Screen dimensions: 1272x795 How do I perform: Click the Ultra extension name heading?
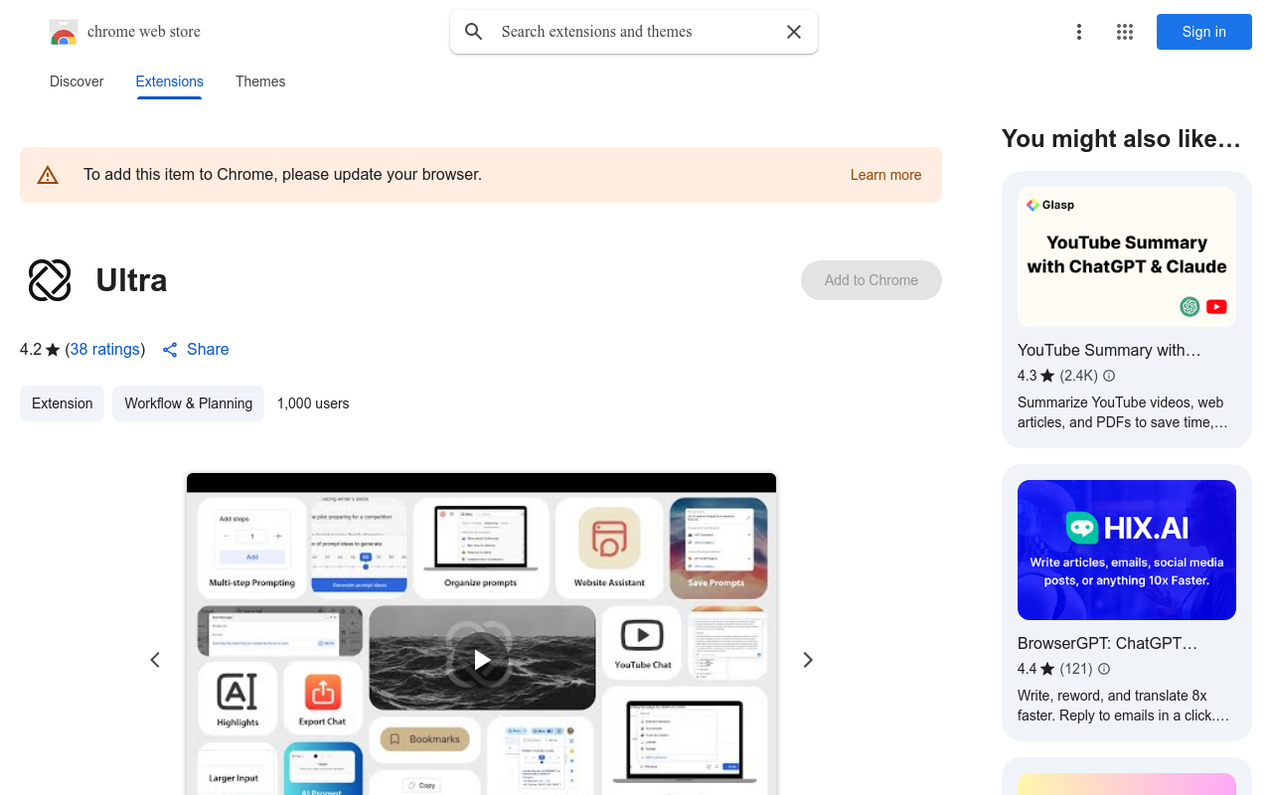click(131, 280)
